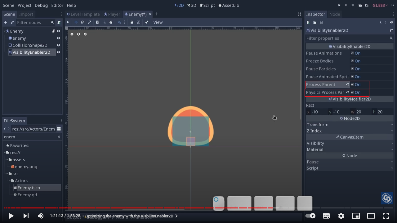
Task: Expand the Script section in Inspector
Action: pos(350,168)
